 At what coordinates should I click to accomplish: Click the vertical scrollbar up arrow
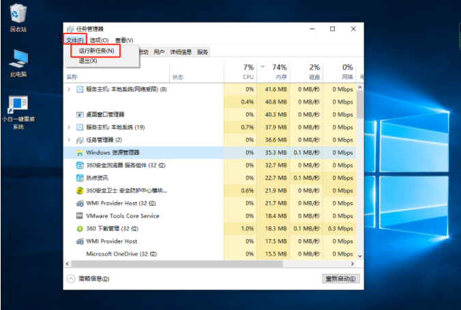pyautogui.click(x=360, y=87)
